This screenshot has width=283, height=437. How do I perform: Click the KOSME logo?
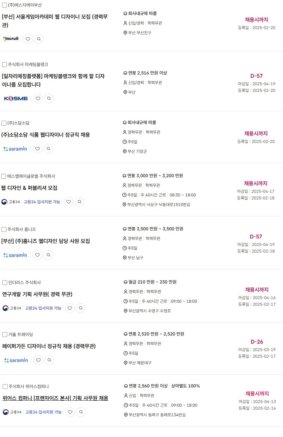pyautogui.click(x=16, y=99)
